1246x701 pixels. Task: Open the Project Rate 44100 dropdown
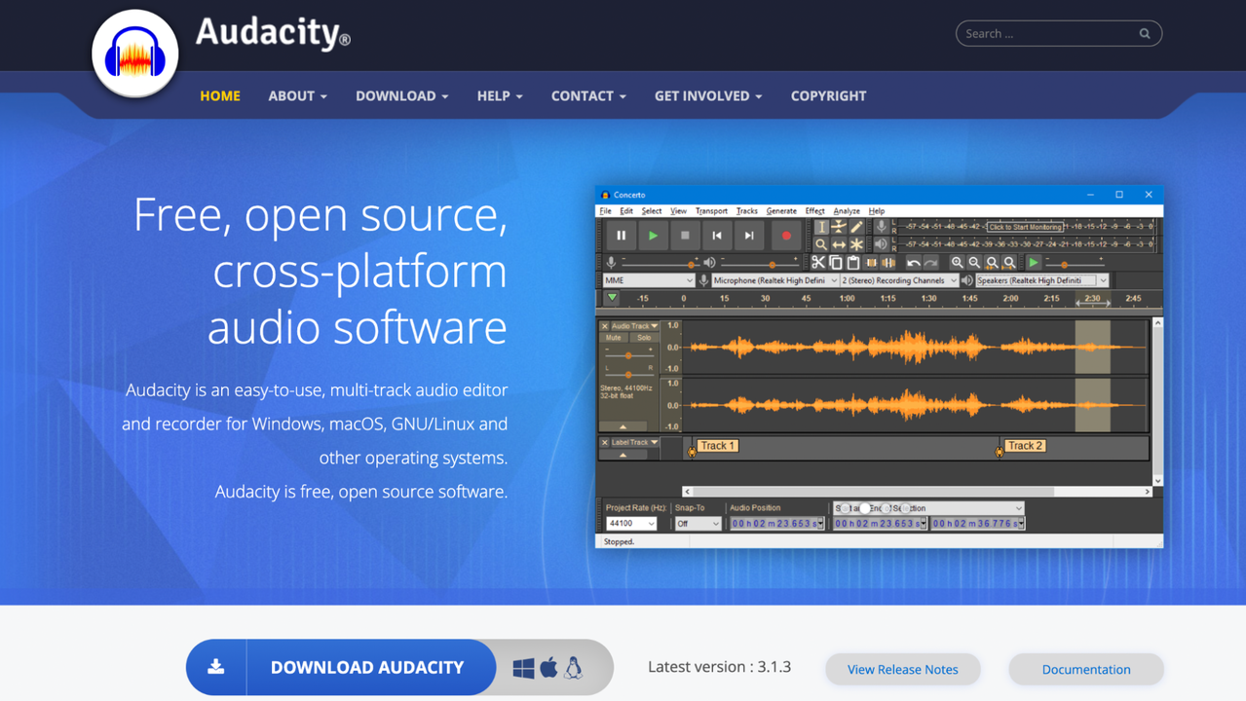(x=631, y=524)
